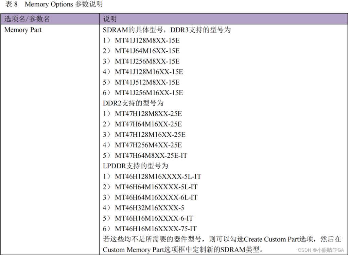Select the "Memory Part" parameter cell
This screenshot has height=255, width=348.
pyautogui.click(x=23, y=30)
